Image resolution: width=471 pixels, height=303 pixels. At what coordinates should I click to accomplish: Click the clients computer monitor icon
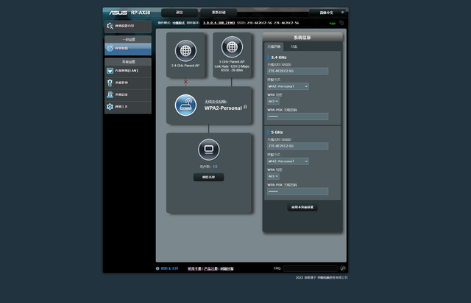[209, 150]
